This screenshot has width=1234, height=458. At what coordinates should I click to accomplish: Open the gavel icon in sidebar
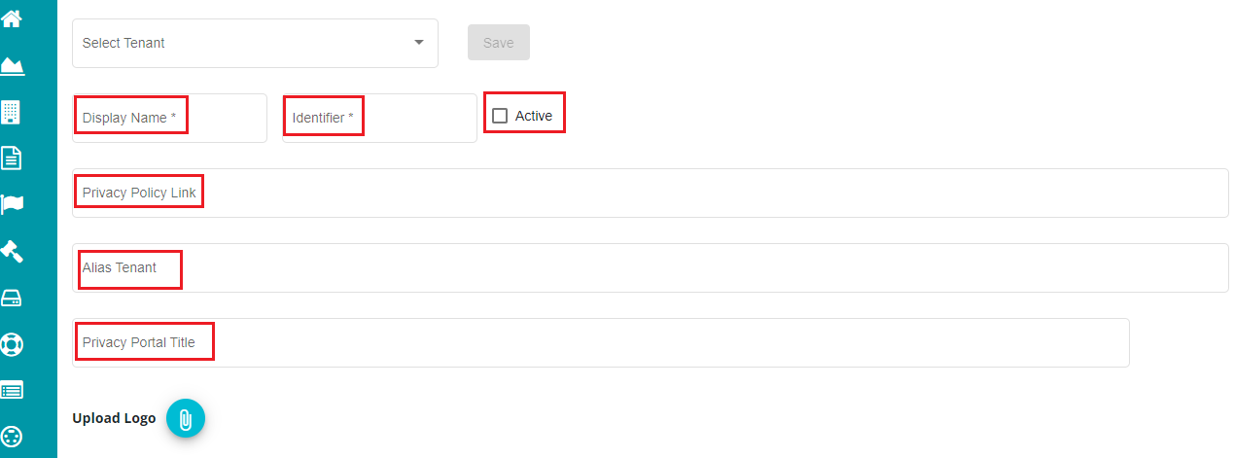(x=12, y=251)
